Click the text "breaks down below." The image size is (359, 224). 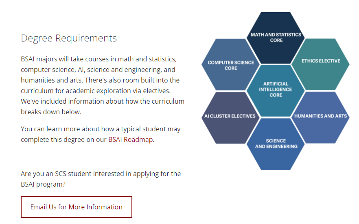(x=51, y=112)
